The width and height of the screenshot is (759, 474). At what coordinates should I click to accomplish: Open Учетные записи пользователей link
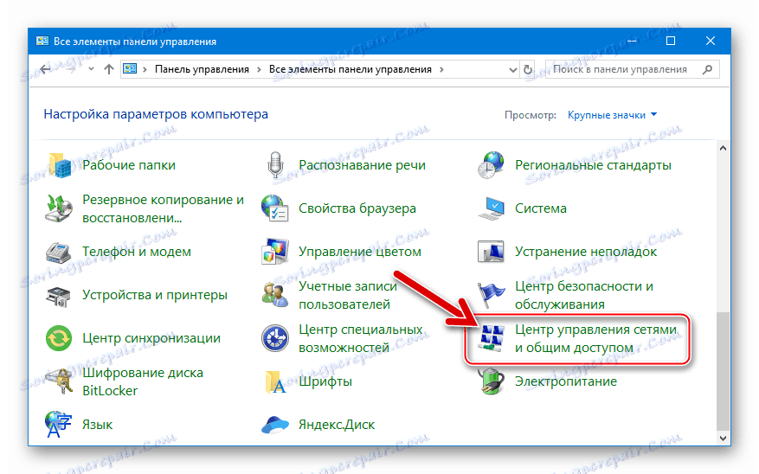tap(348, 295)
